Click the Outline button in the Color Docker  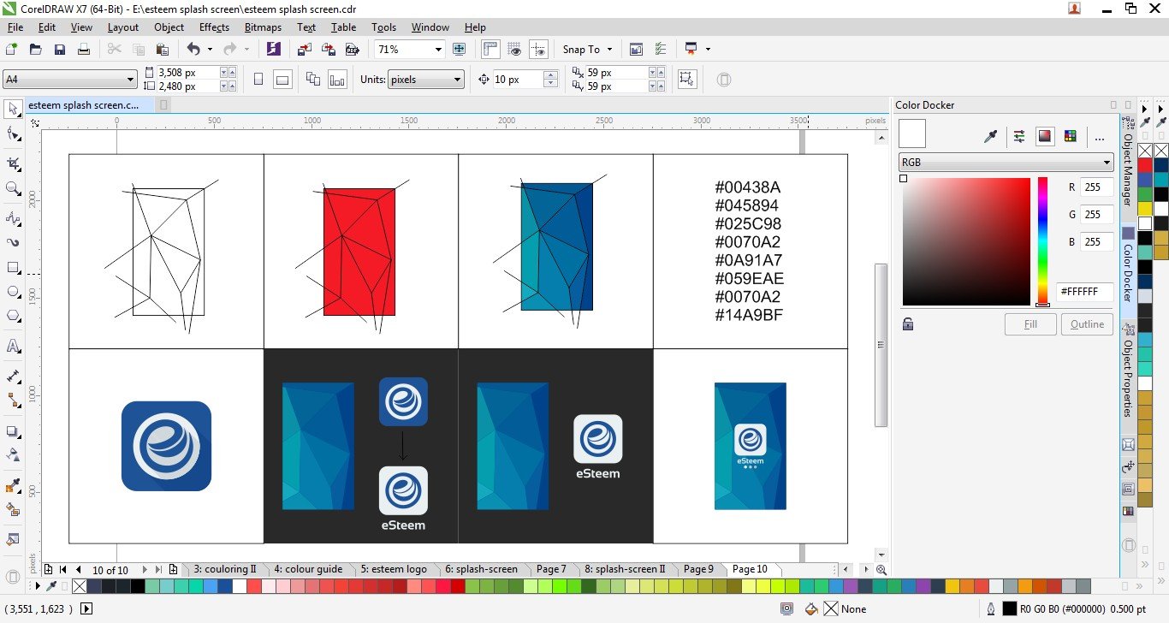pos(1087,324)
